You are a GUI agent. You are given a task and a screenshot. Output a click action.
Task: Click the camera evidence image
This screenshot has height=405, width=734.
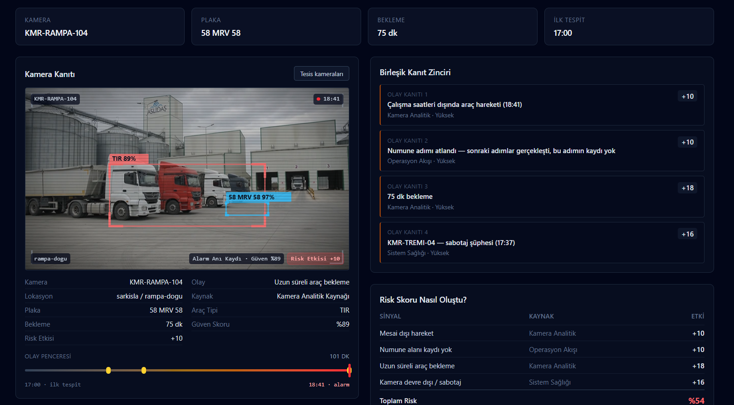pos(187,179)
